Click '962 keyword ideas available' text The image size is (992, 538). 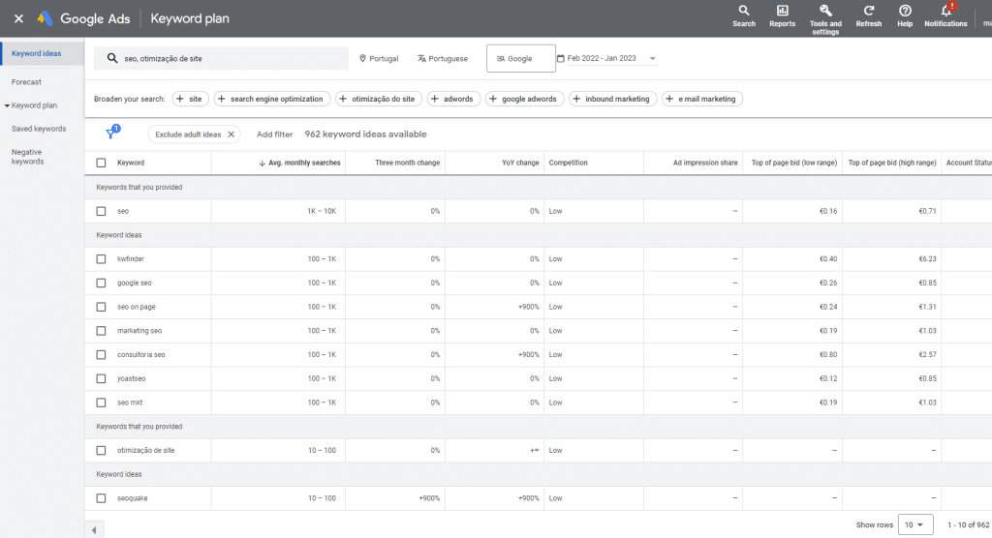coord(365,134)
